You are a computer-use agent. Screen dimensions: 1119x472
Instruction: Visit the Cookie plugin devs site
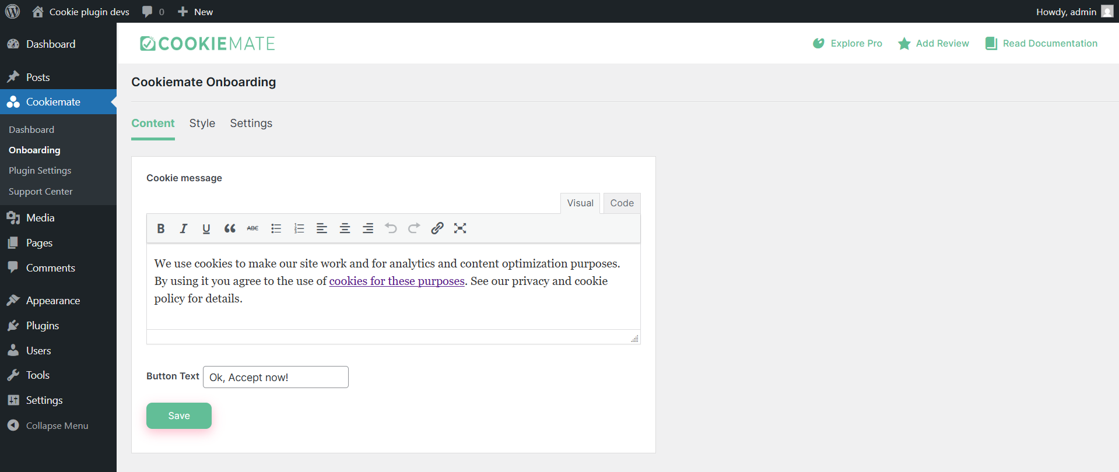[x=80, y=12]
